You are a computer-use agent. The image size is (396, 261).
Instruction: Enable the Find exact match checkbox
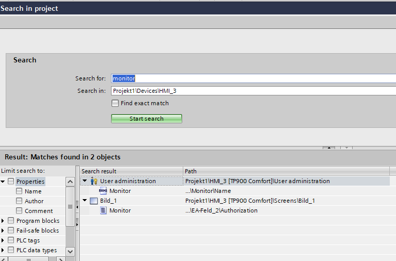pyautogui.click(x=115, y=103)
